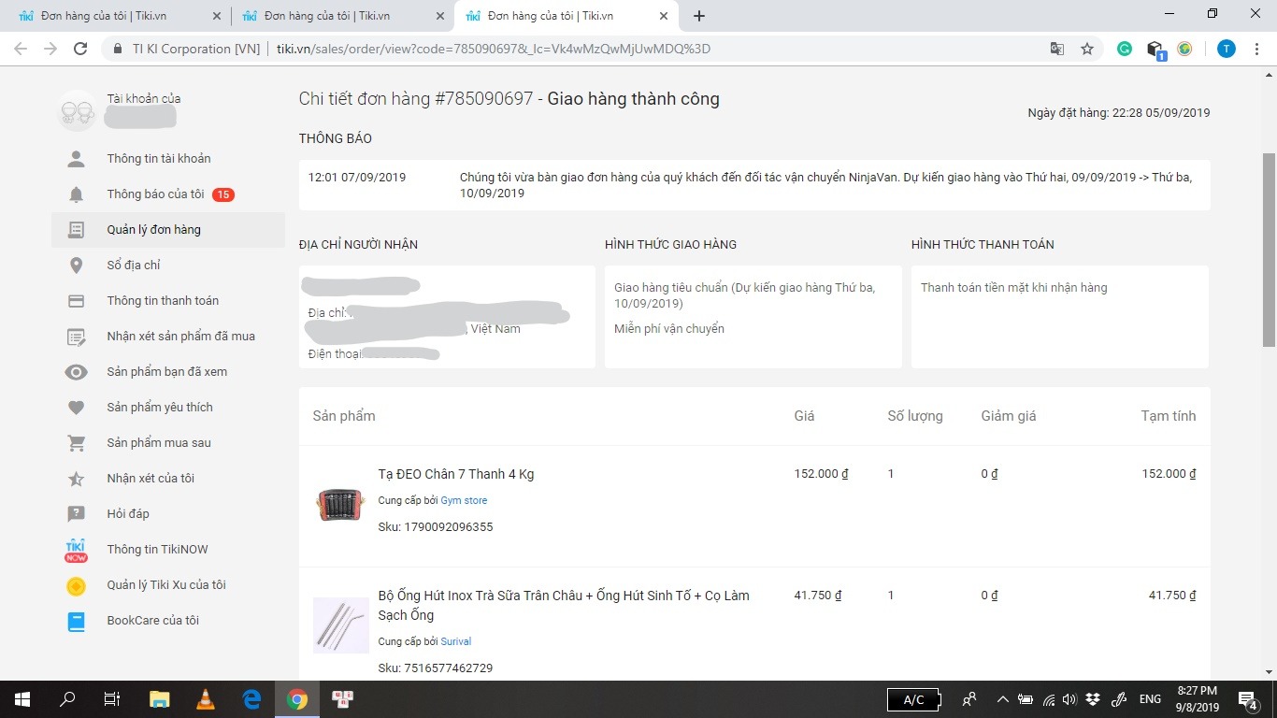1277x718 pixels.
Task: Open the Surival supplier link
Action: point(456,641)
